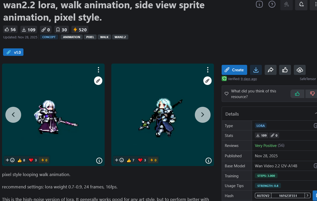Open the purple-dress sprite image
The height and width of the screenshot is (201, 317).
(53, 115)
